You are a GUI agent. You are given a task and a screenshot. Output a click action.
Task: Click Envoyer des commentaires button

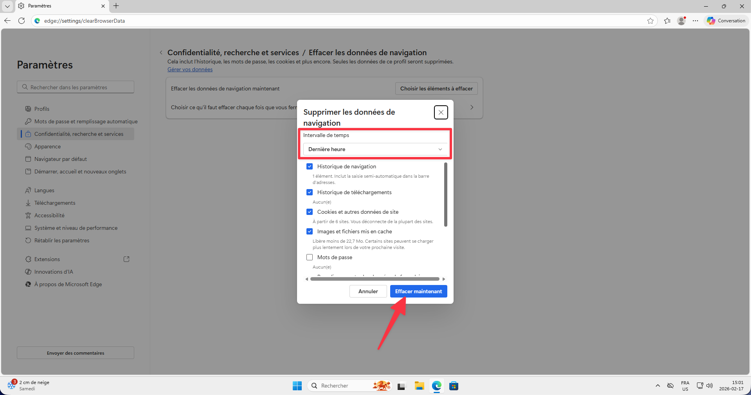click(76, 353)
